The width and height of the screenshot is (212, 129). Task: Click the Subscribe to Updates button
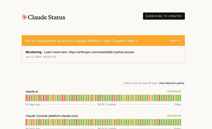click(164, 16)
